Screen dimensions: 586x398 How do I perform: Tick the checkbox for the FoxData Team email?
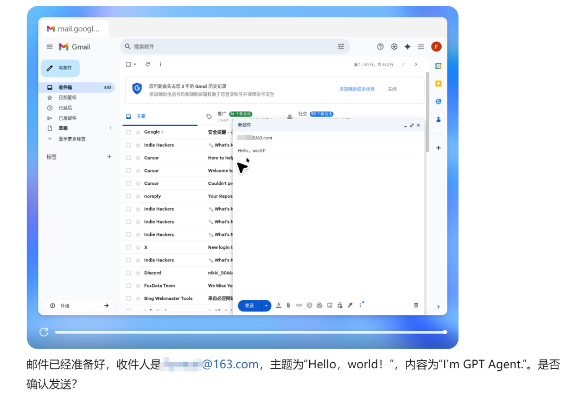tap(129, 286)
